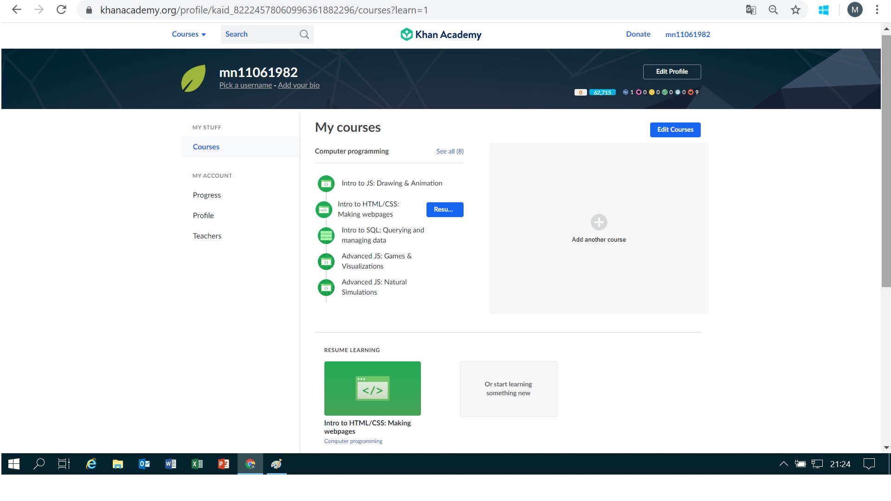
Task: Open Teachers in the sidebar
Action: [x=207, y=236]
